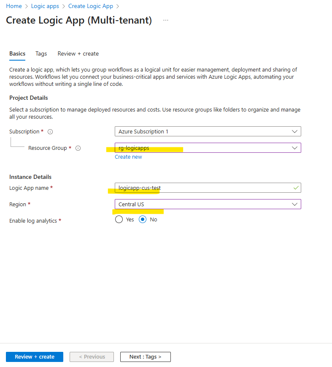
Task: Click the Create Logic App (Multi-tenant) title
Action: (79, 20)
